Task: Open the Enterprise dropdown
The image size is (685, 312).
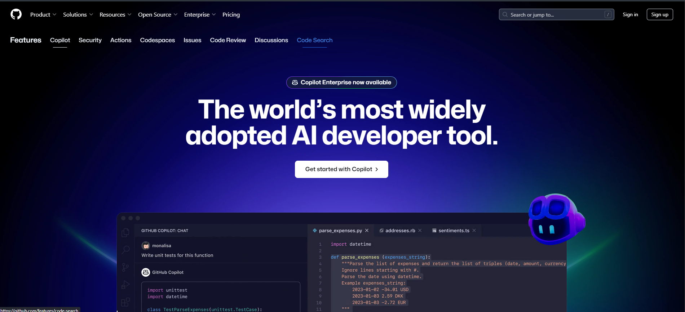Action: click(x=200, y=14)
